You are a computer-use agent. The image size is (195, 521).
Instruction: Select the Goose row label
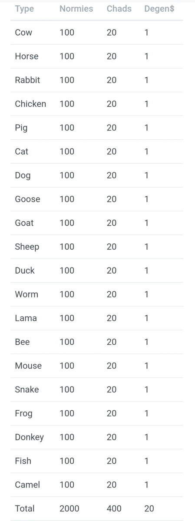tap(27, 199)
